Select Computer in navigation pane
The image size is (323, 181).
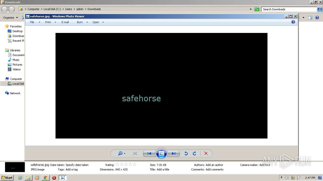coord(16,79)
